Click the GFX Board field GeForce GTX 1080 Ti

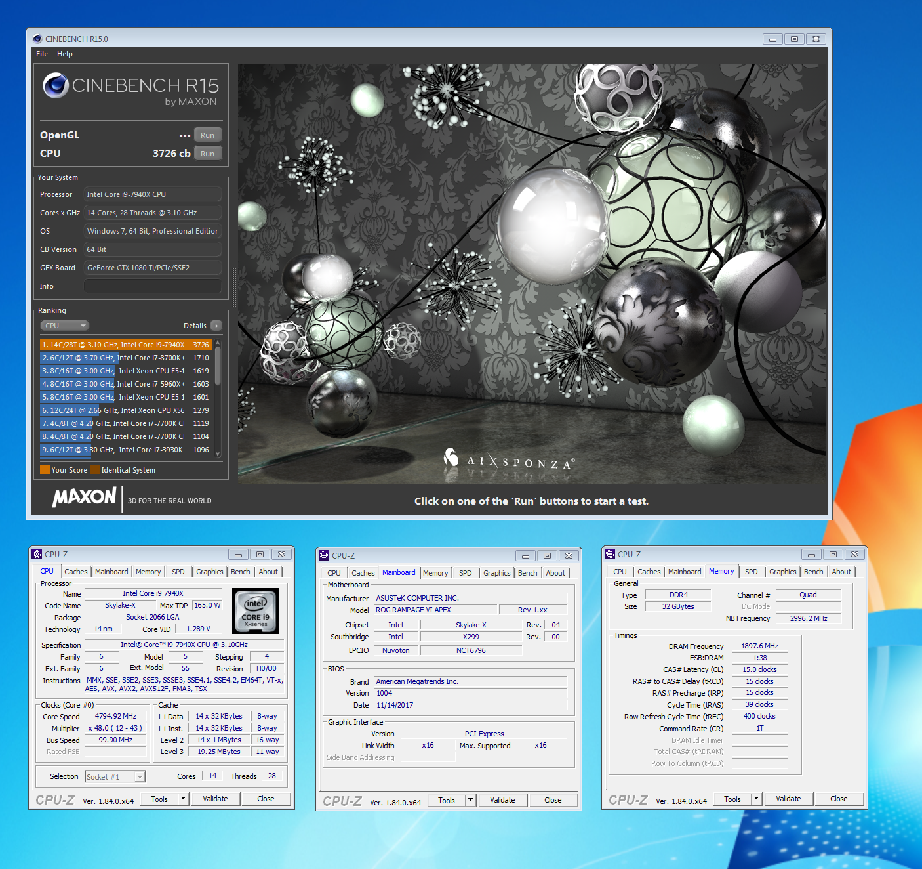152,268
